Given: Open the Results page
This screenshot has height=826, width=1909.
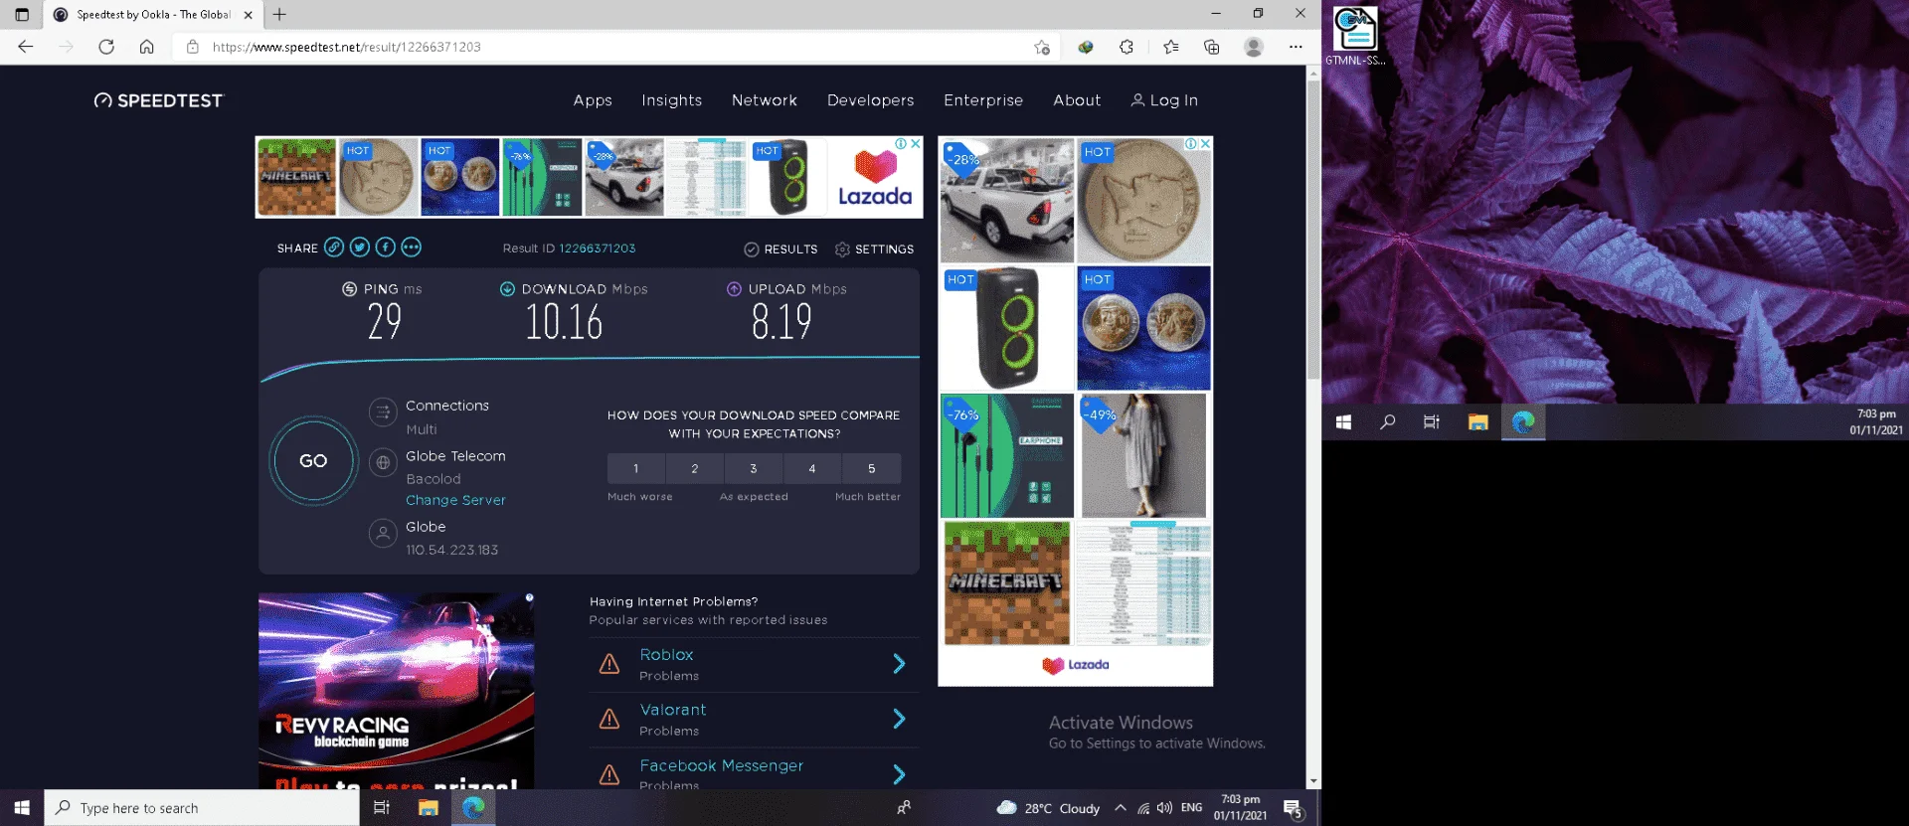Looking at the screenshot, I should click(781, 249).
